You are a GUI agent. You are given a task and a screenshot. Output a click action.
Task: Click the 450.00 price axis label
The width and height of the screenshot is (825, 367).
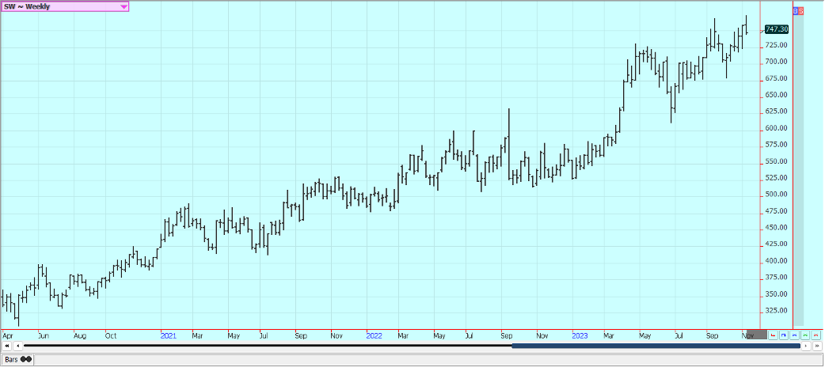[x=777, y=228]
